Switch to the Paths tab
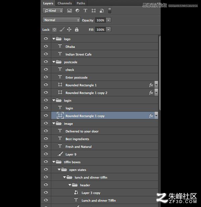 (x=81, y=3)
